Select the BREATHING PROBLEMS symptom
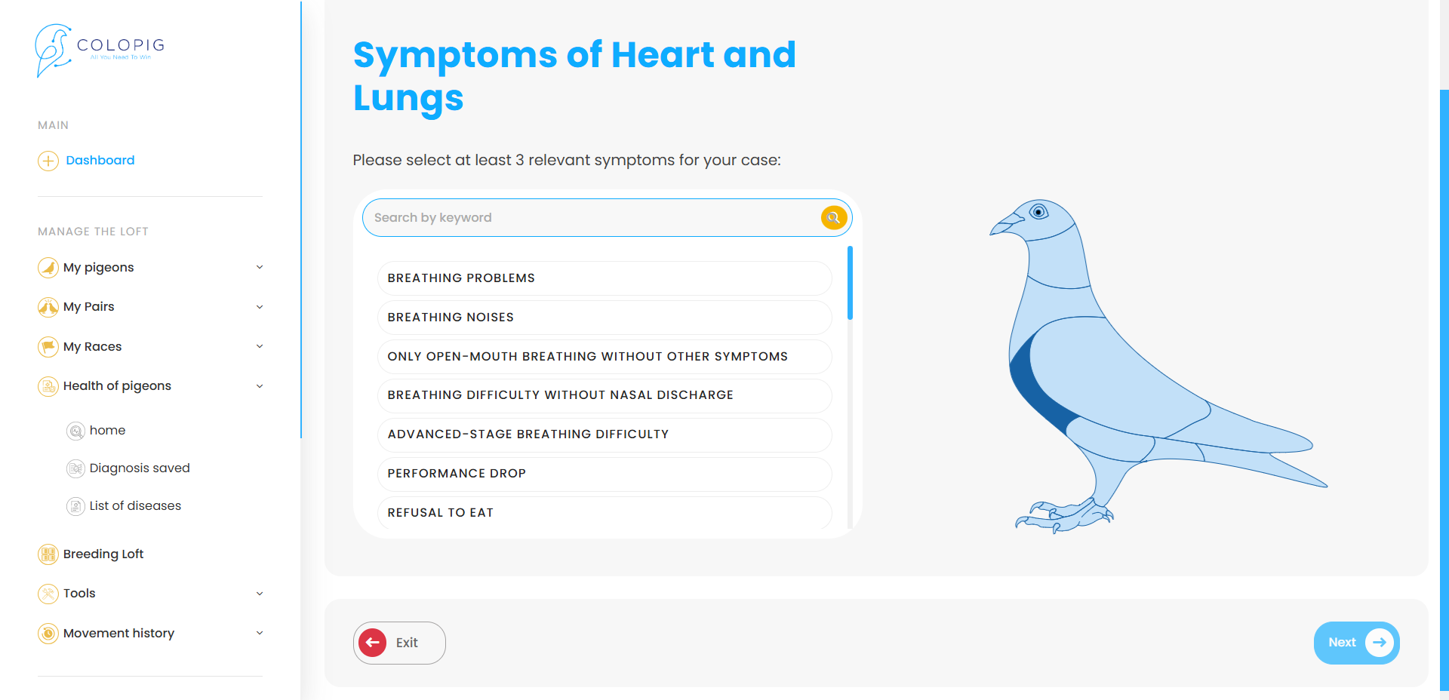The image size is (1449, 700). tap(605, 278)
